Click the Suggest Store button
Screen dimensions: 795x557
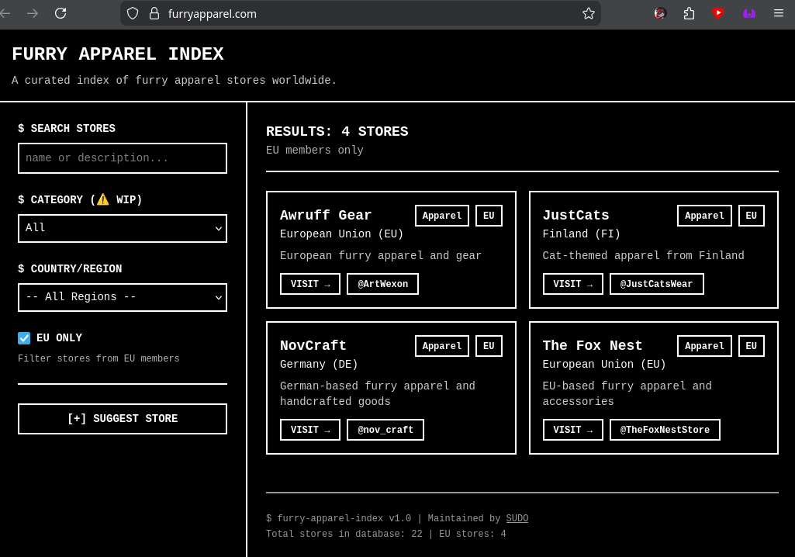pyautogui.click(x=123, y=419)
